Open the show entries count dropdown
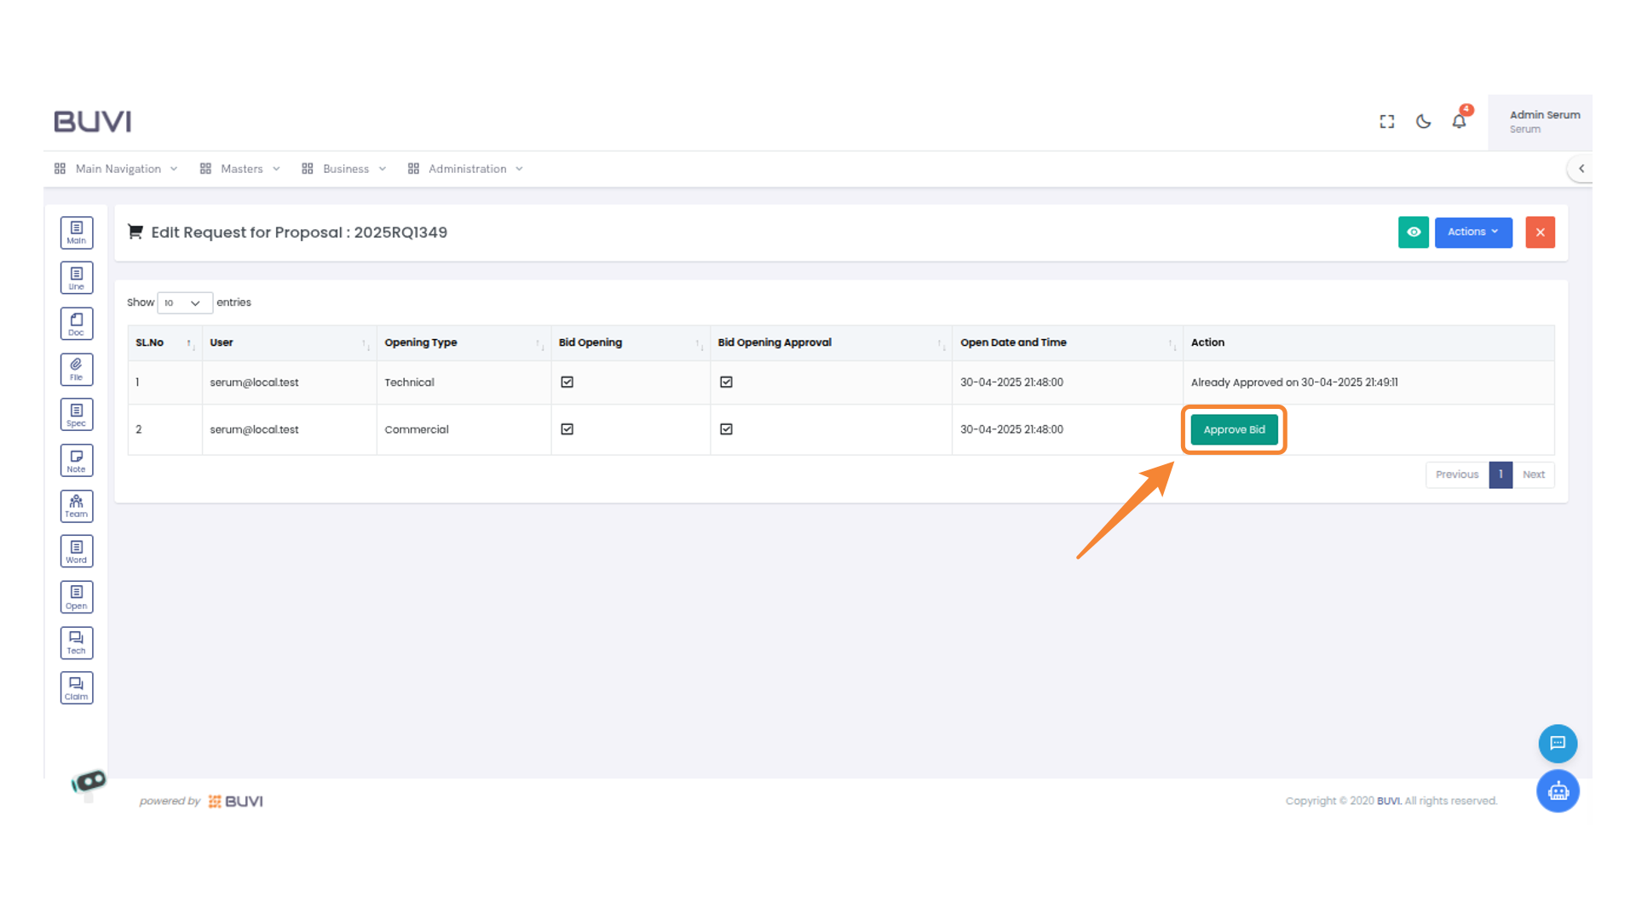 click(184, 302)
